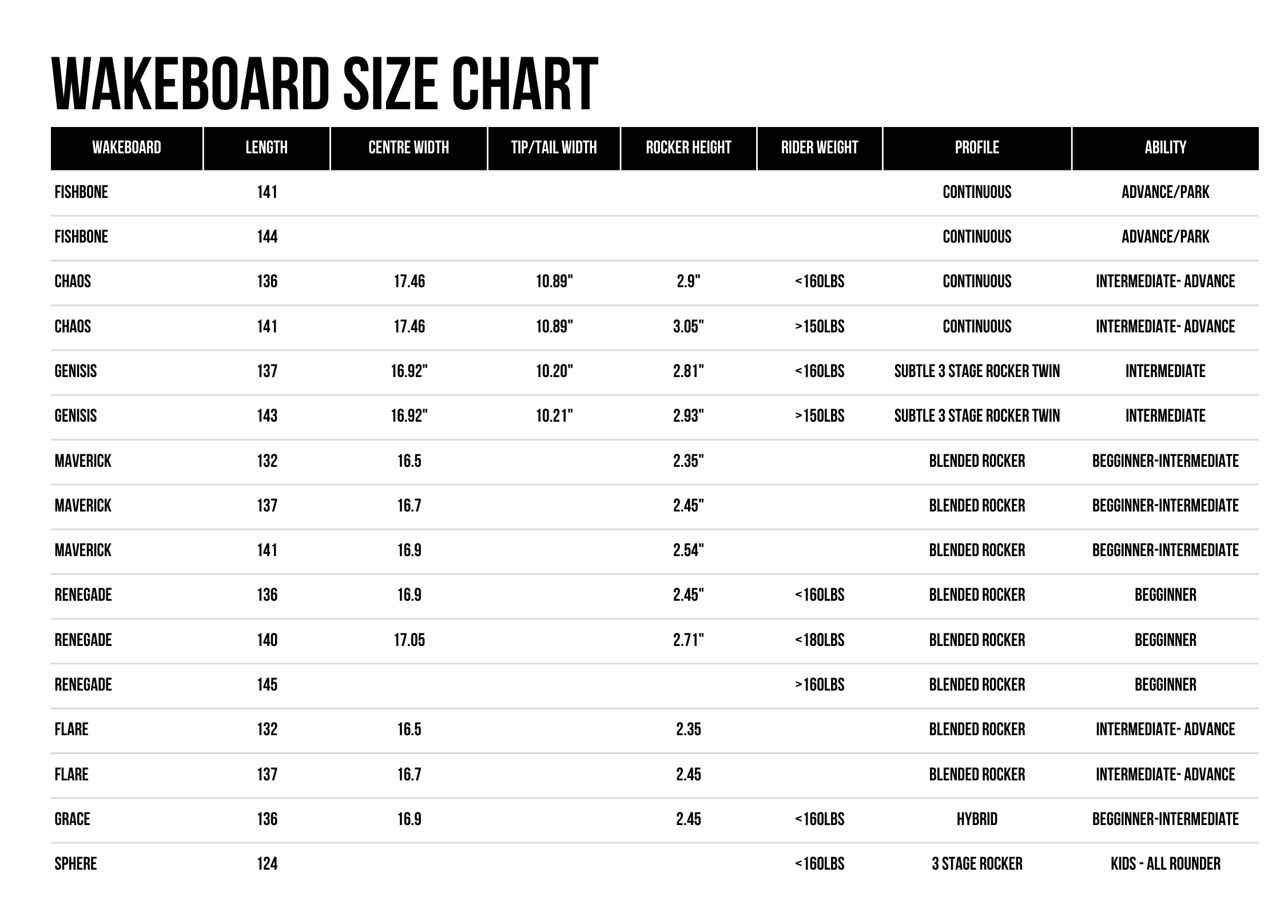Select the Length column header
Screen dimensions: 1284x908
(267, 148)
